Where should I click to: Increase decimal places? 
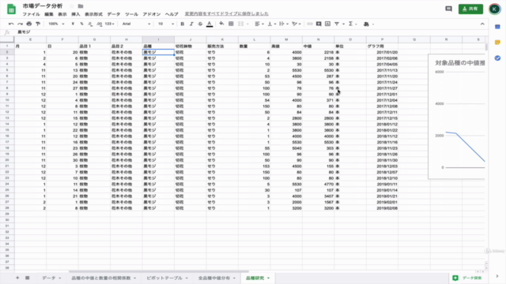[x=99, y=24]
